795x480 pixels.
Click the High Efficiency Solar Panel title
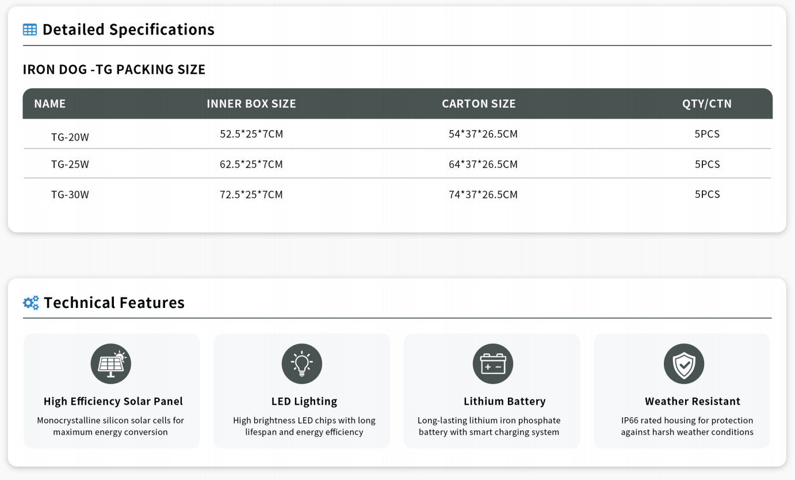coord(113,401)
